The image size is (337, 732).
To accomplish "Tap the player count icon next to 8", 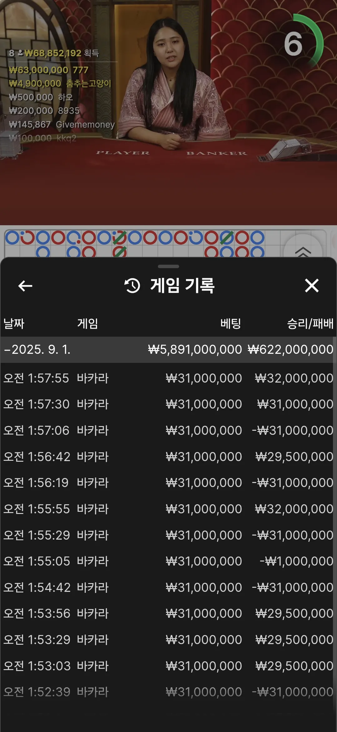I will (21, 53).
